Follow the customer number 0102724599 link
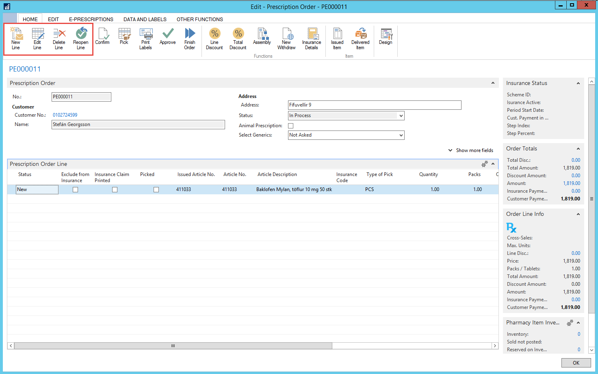The image size is (598, 374). coord(65,115)
